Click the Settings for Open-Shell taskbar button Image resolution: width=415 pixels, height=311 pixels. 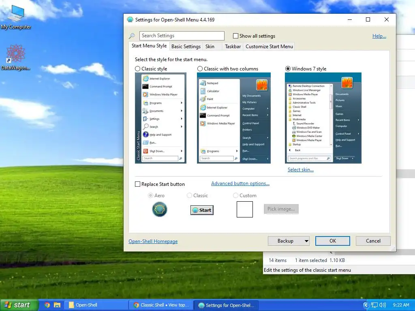click(226, 305)
